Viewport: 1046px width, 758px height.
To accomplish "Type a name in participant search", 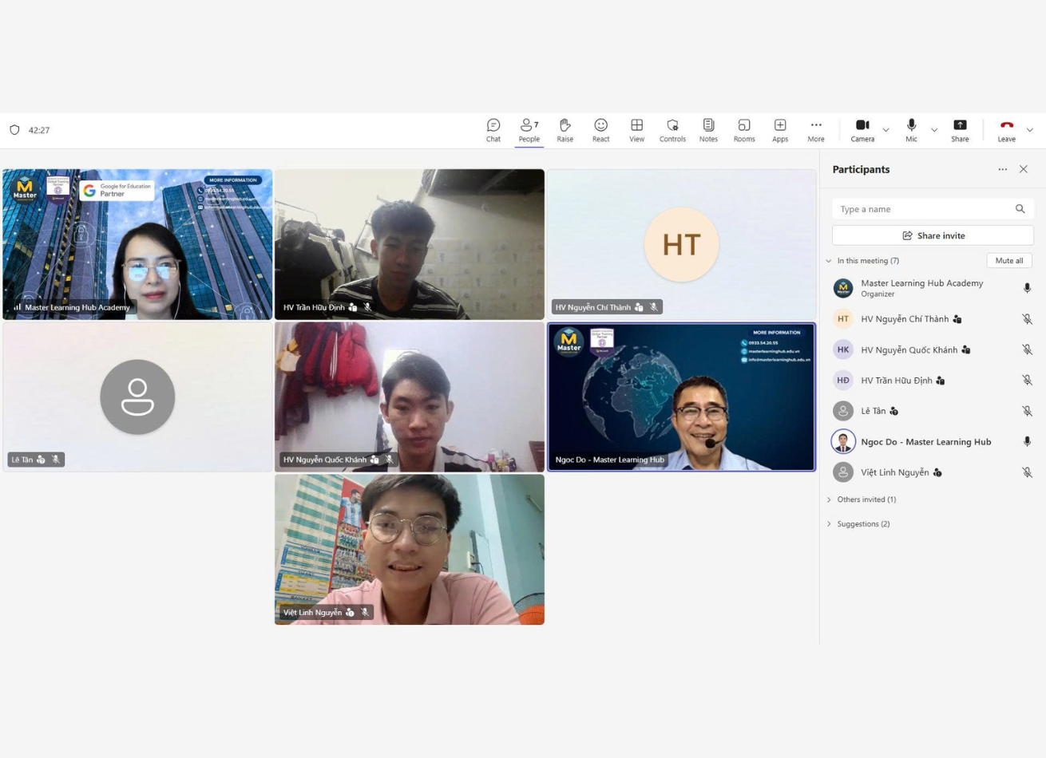I will pyautogui.click(x=923, y=209).
